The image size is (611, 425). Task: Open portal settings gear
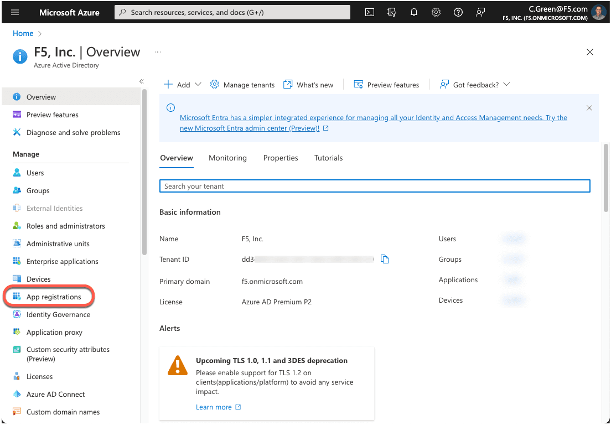436,12
